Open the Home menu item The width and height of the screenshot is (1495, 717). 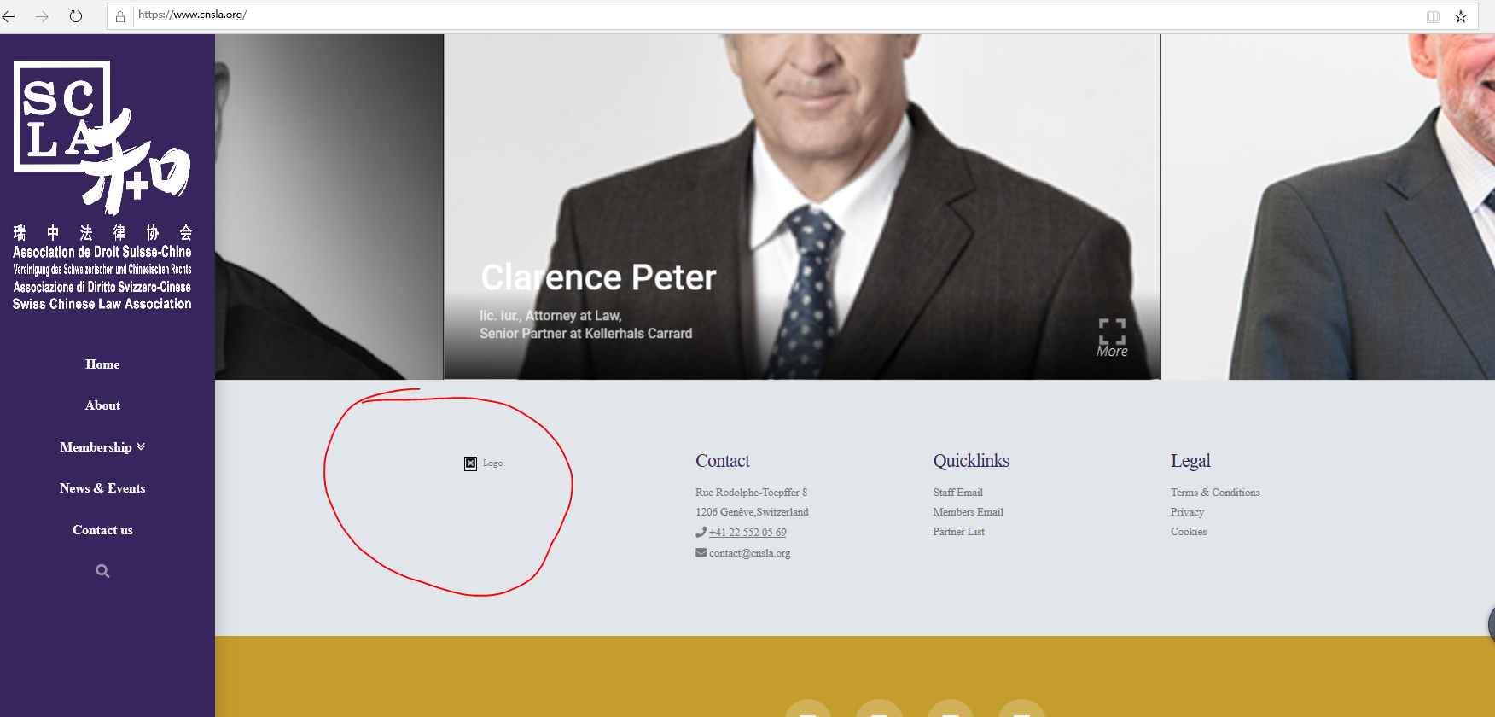102,364
